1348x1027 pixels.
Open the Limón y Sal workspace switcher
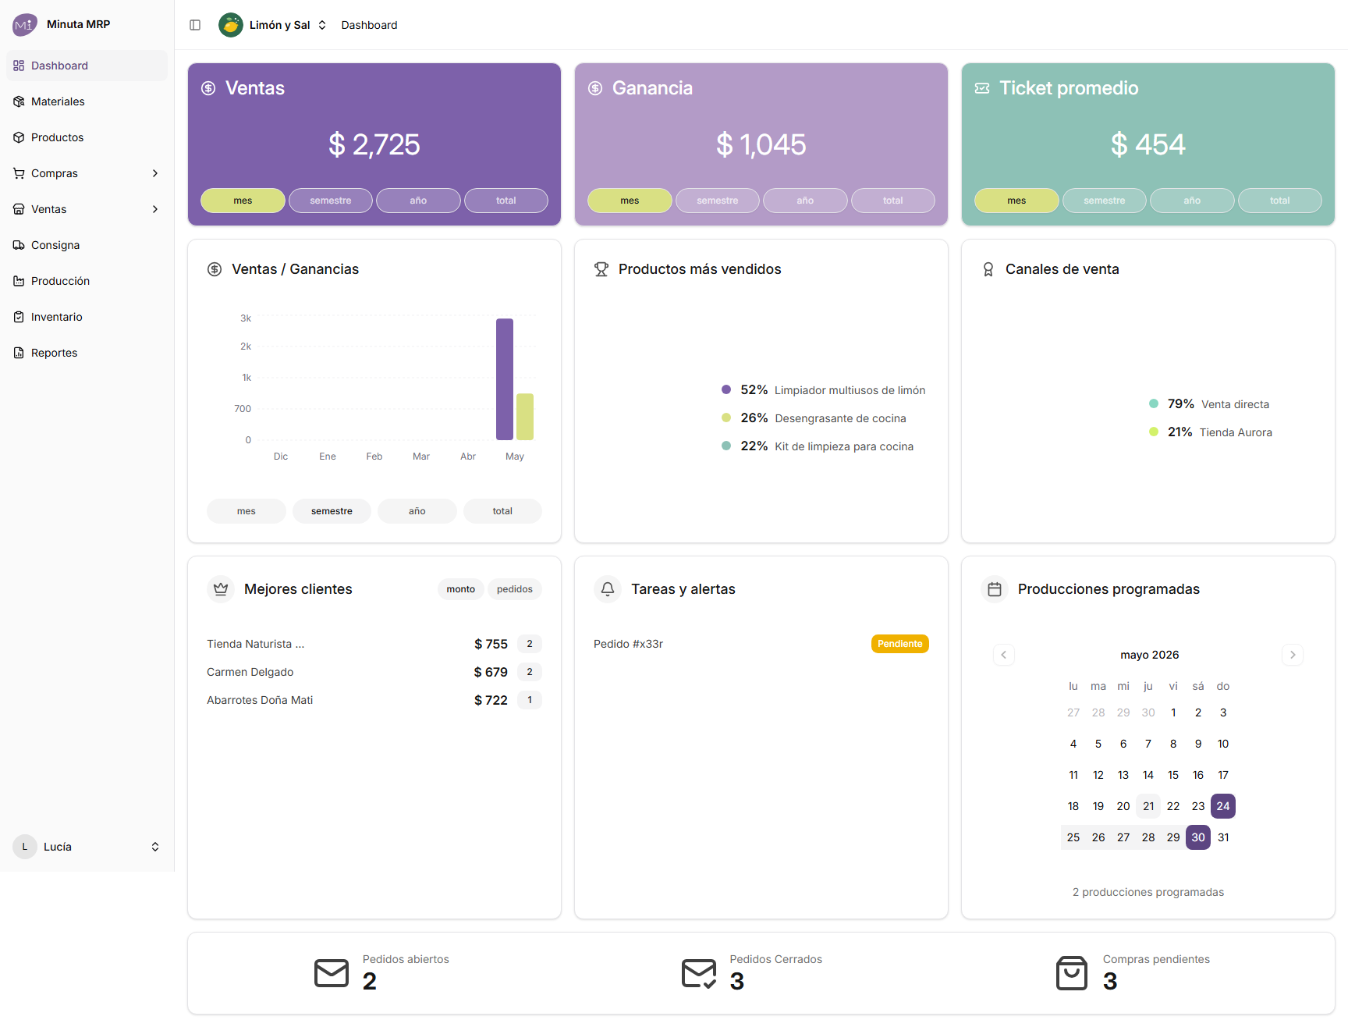click(273, 25)
